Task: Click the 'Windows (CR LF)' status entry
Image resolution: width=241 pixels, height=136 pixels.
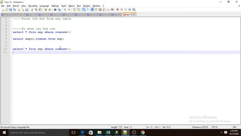Action: (200, 127)
